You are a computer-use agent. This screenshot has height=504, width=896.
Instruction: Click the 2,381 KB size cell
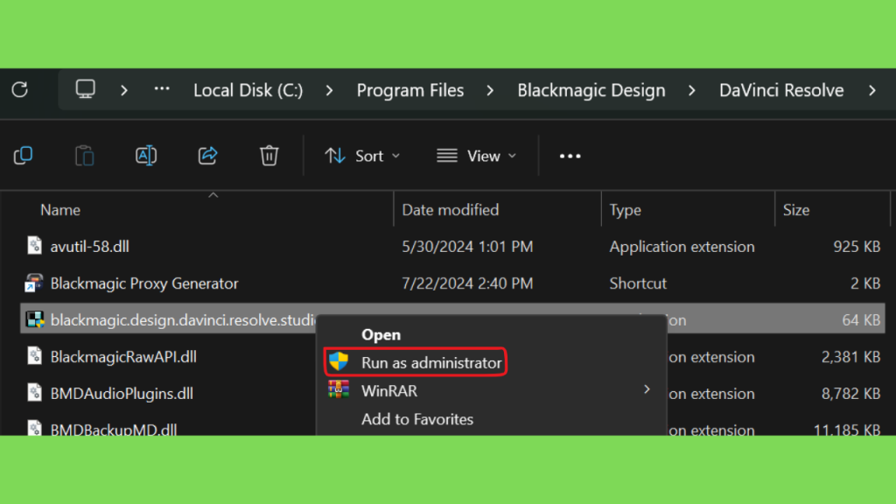850,357
